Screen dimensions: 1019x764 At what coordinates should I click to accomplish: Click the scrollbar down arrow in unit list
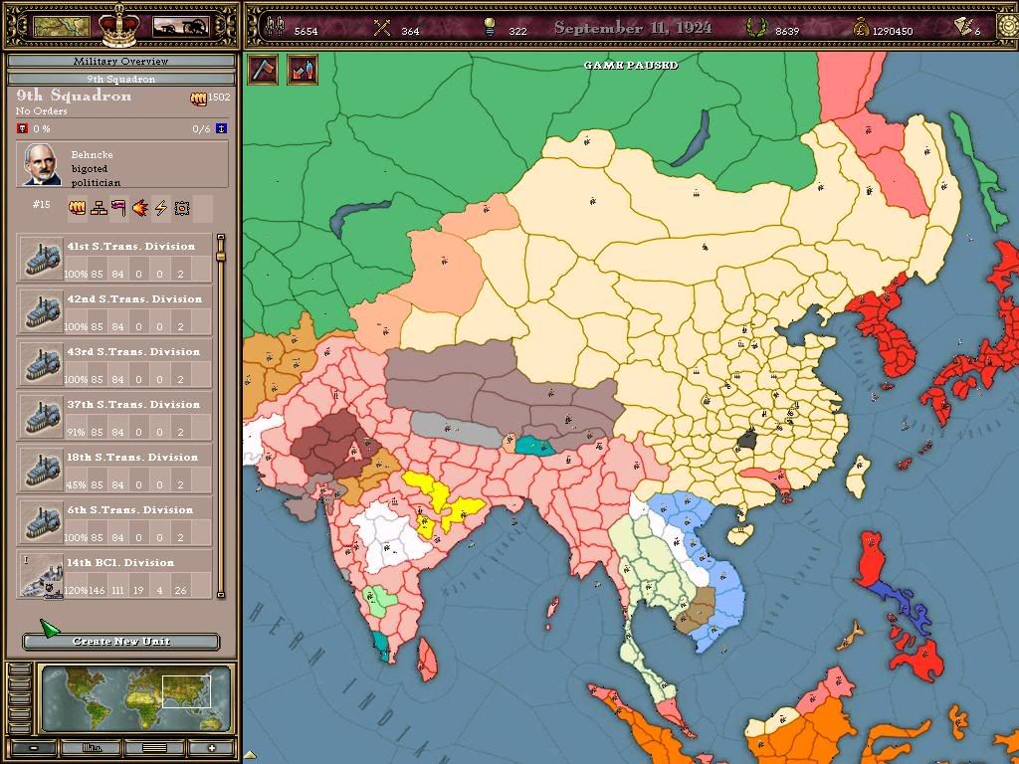click(221, 594)
